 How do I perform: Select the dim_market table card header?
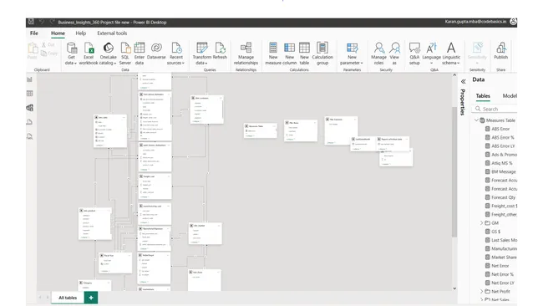tap(205, 225)
